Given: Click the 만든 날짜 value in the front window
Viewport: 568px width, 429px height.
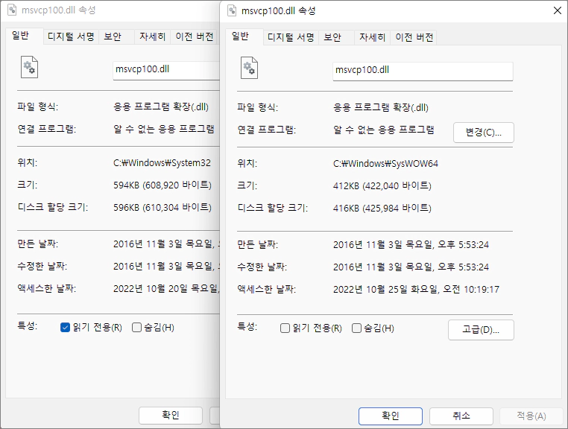Looking at the screenshot, I should pyautogui.click(x=411, y=245).
